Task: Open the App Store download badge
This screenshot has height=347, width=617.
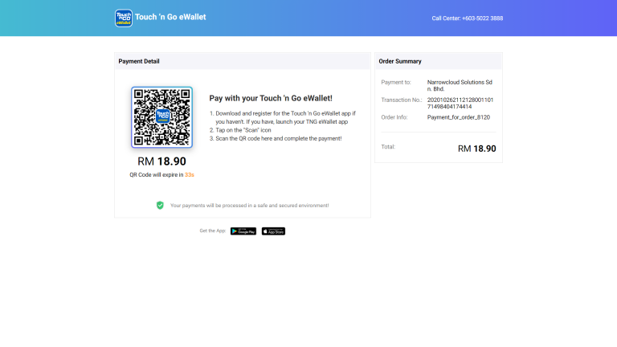Action: coord(273,231)
